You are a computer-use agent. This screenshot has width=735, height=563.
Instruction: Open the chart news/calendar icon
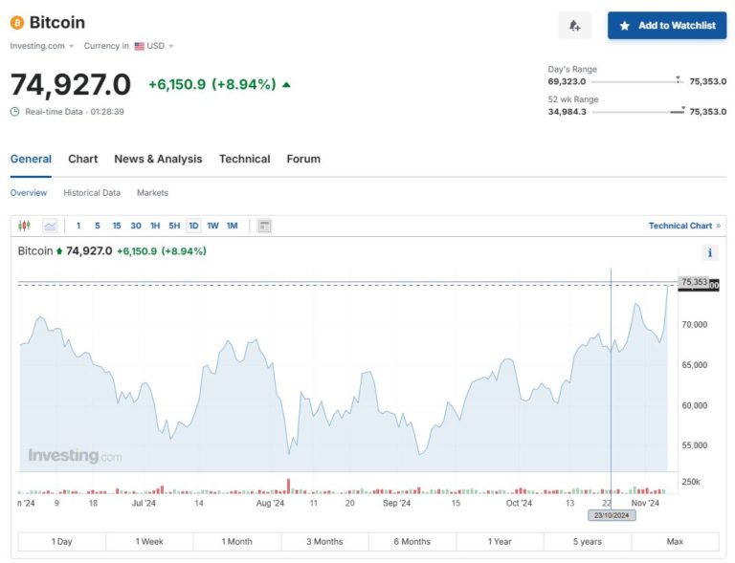click(x=265, y=226)
